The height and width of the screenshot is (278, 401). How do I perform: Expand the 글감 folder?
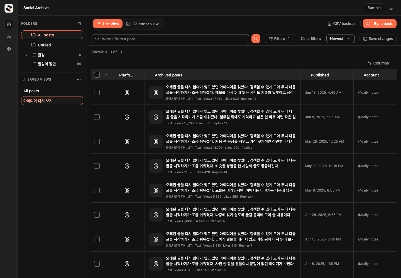[x=27, y=55]
